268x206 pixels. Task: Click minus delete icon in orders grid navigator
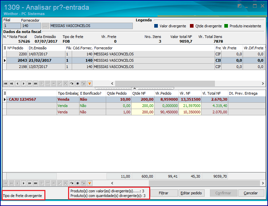pyautogui.click(x=48, y=83)
